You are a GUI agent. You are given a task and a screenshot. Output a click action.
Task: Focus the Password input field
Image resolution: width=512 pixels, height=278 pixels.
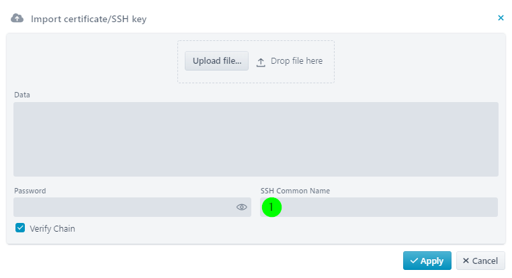pos(124,207)
